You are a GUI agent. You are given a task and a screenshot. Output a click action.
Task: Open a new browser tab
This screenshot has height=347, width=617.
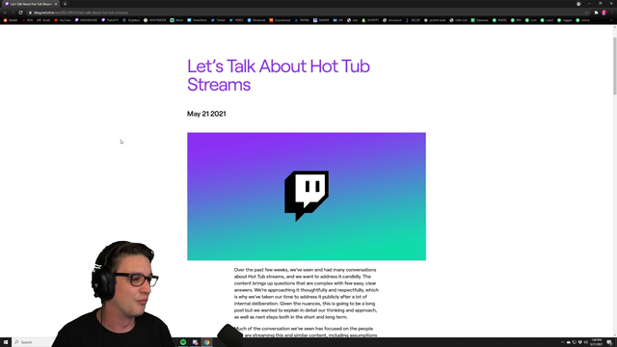[x=65, y=4]
